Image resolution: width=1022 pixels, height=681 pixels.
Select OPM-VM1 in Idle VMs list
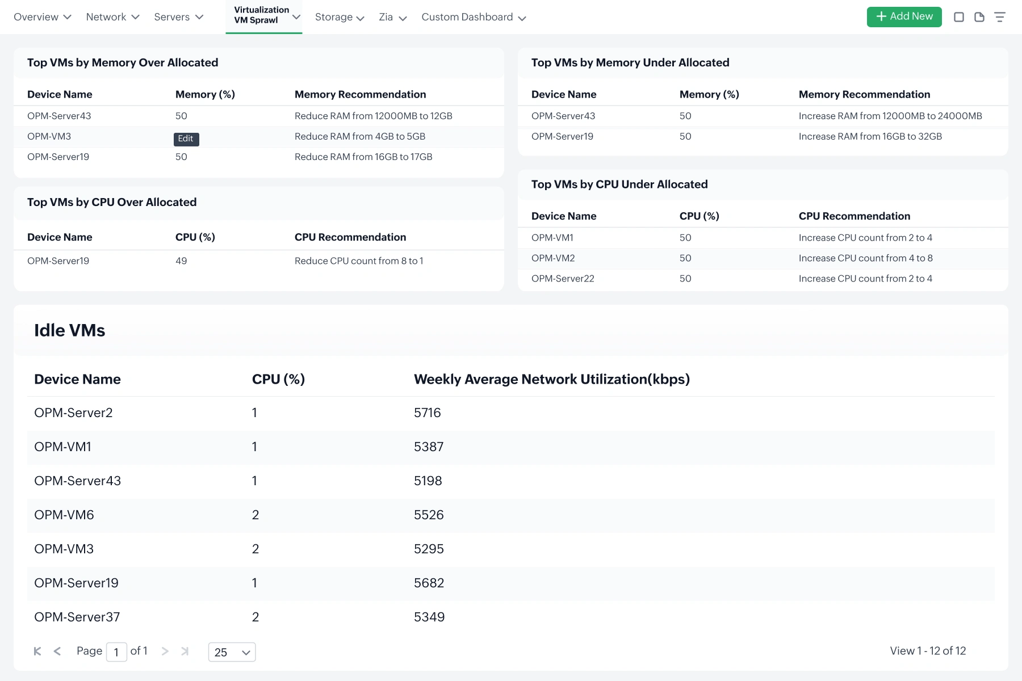point(62,447)
